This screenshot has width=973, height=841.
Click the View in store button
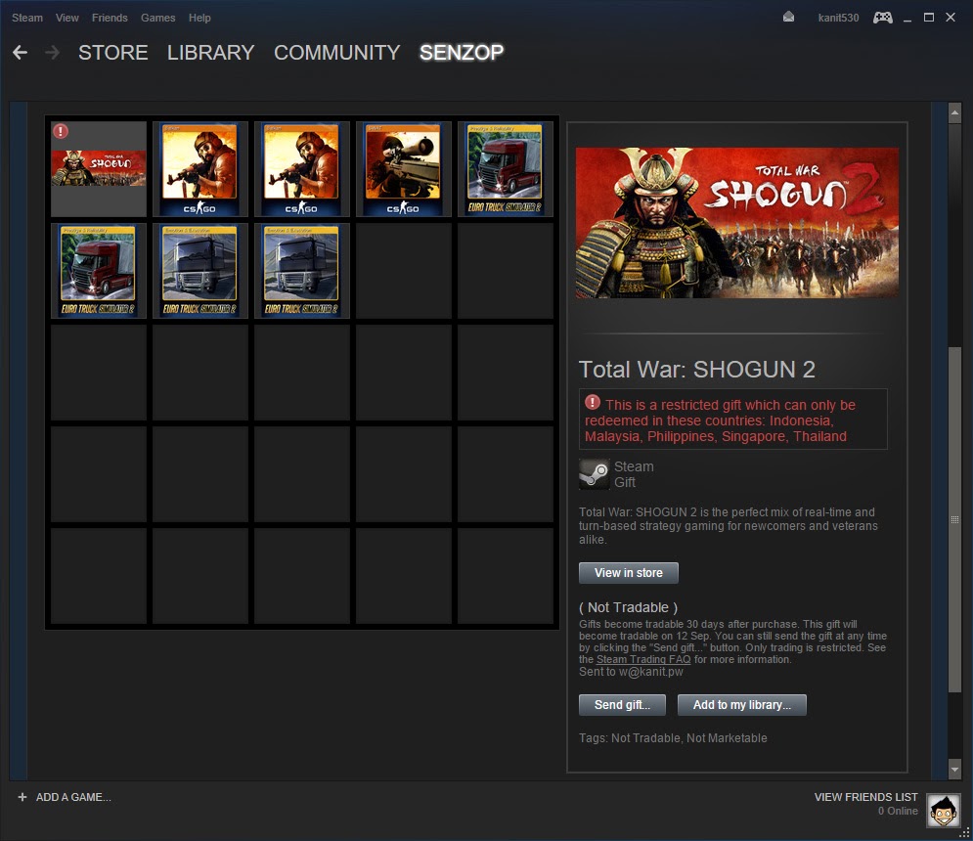(x=629, y=573)
